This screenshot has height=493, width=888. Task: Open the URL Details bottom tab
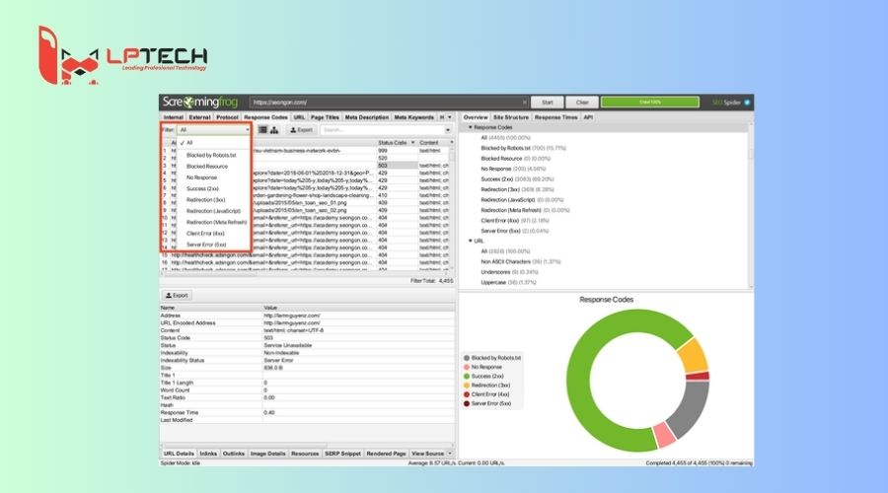point(179,454)
